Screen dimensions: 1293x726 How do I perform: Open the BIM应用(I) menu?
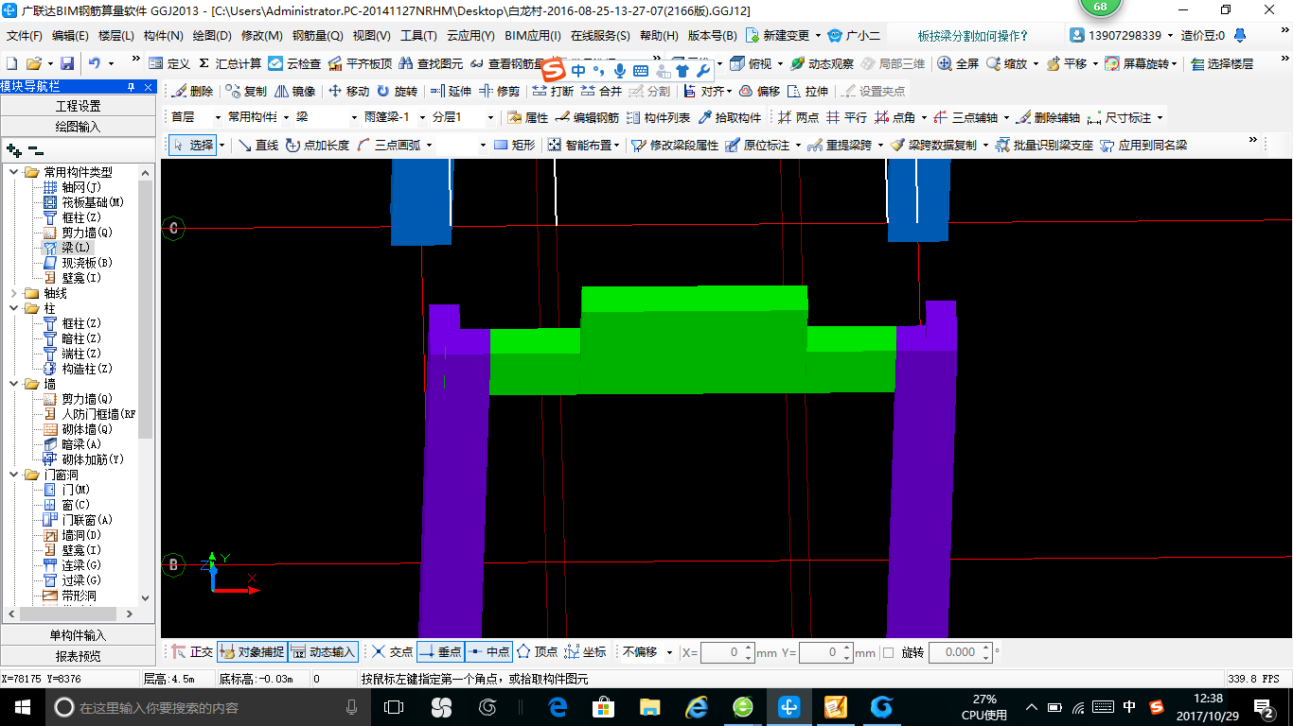[x=533, y=36]
